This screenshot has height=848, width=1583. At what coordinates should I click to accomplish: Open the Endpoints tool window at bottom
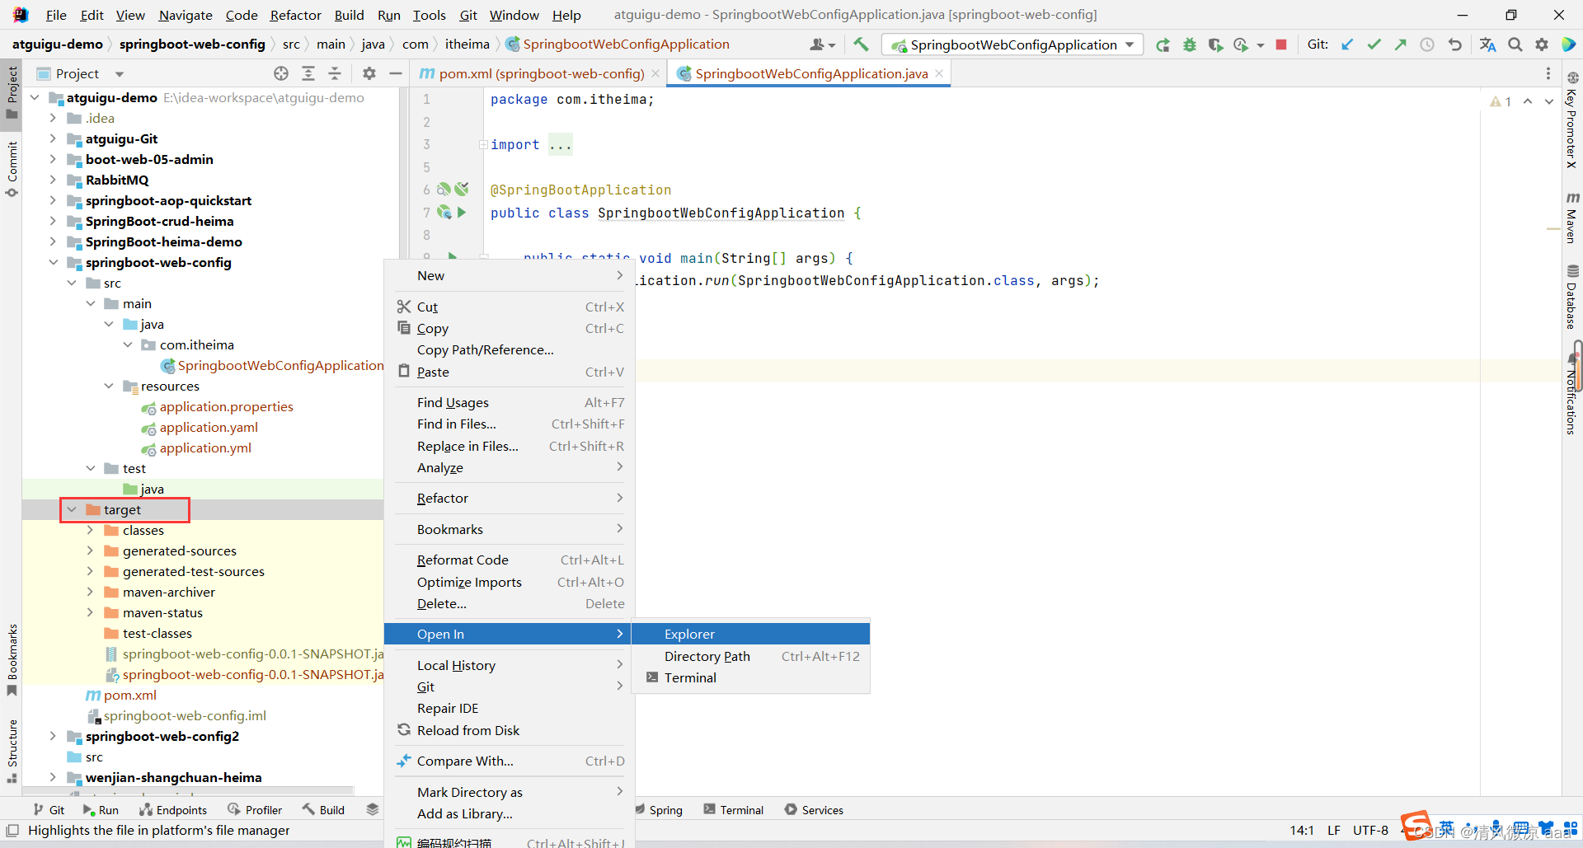(x=173, y=810)
